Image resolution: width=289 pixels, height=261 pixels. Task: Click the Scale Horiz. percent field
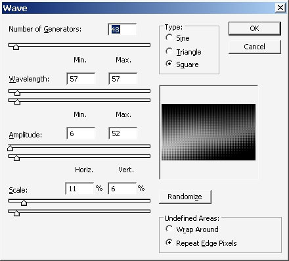coord(79,189)
